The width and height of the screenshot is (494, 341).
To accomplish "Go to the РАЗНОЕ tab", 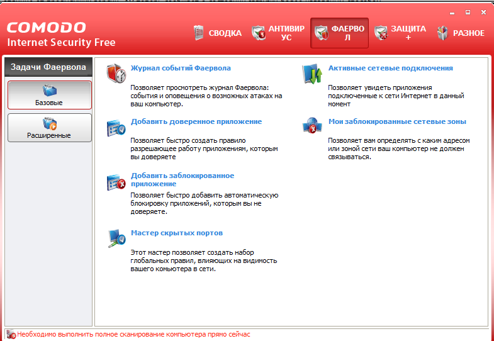I will 461,33.
